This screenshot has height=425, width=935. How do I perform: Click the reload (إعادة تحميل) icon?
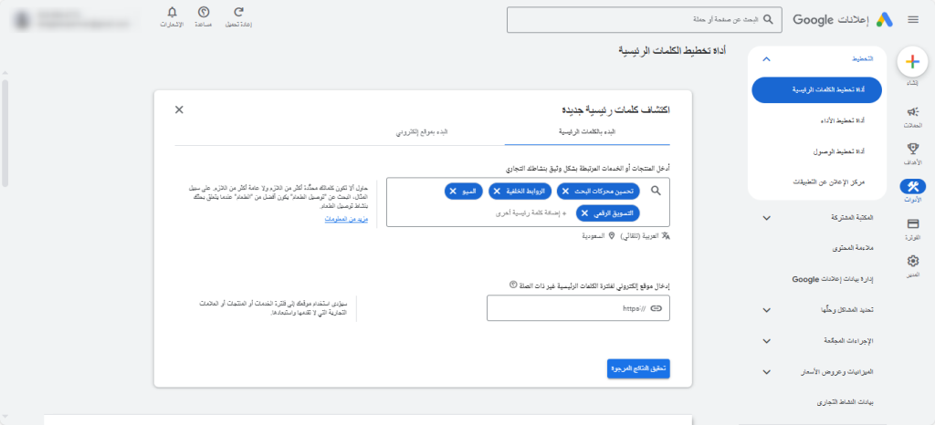238,12
